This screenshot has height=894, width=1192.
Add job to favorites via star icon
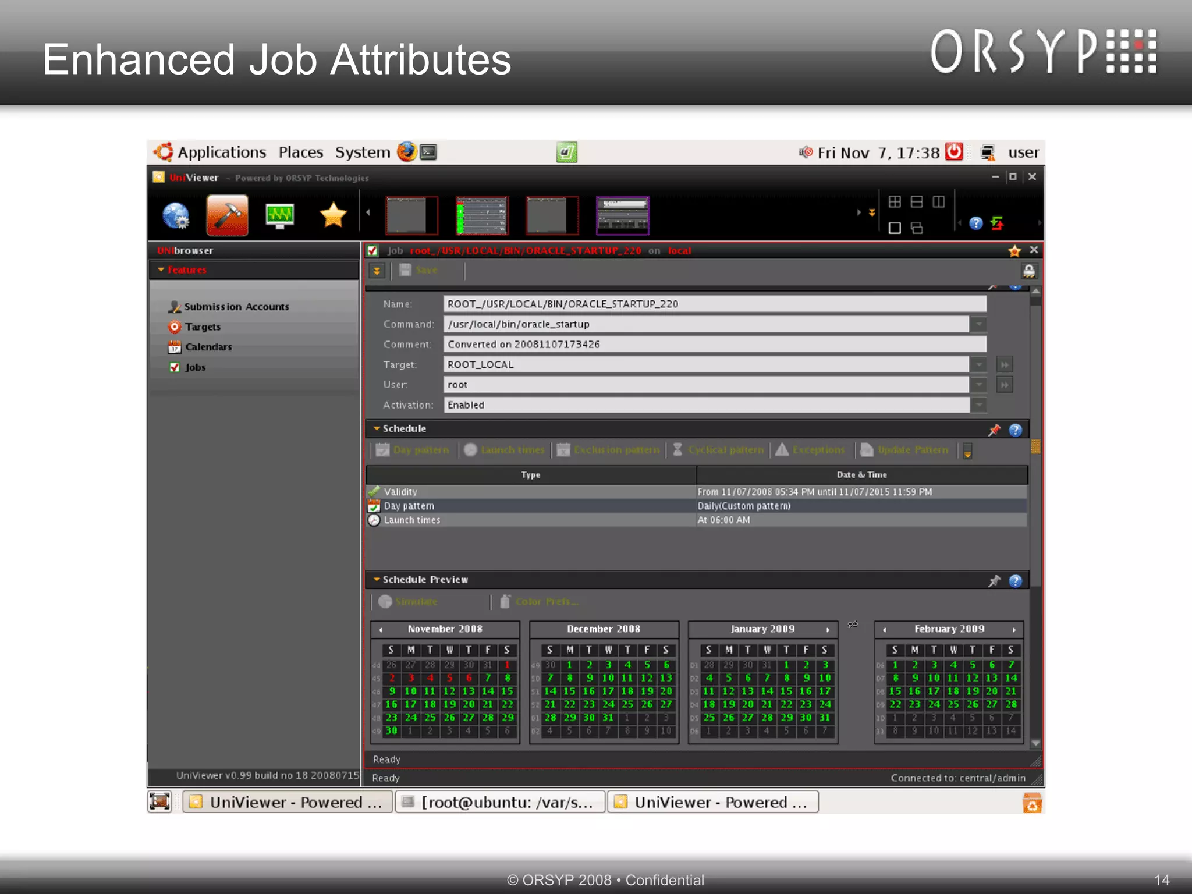point(1014,251)
